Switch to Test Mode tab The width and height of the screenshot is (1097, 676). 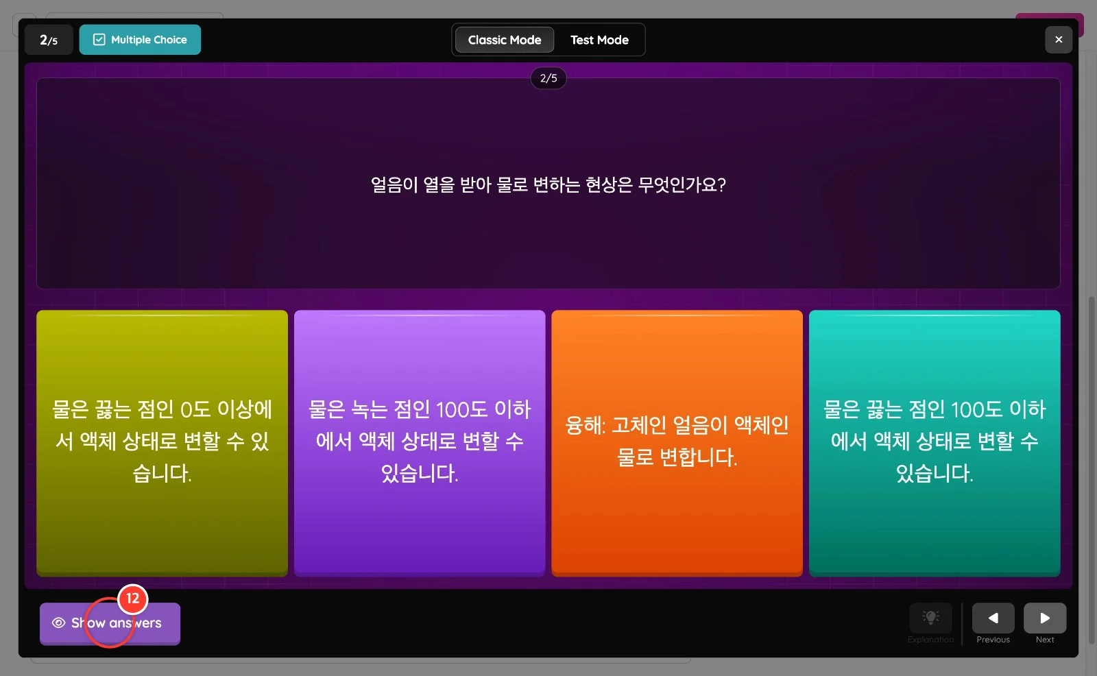[599, 40]
